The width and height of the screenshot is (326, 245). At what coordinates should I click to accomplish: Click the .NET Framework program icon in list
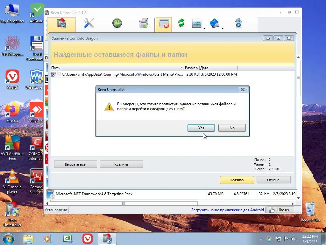pos(50,194)
